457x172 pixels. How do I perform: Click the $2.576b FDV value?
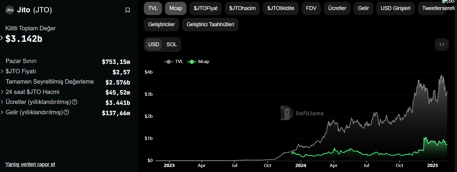pos(118,82)
